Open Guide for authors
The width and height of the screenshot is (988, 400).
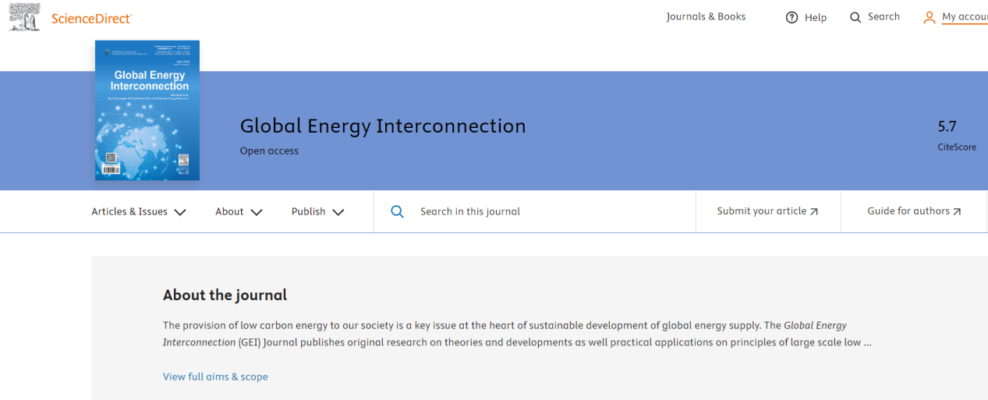coord(914,211)
